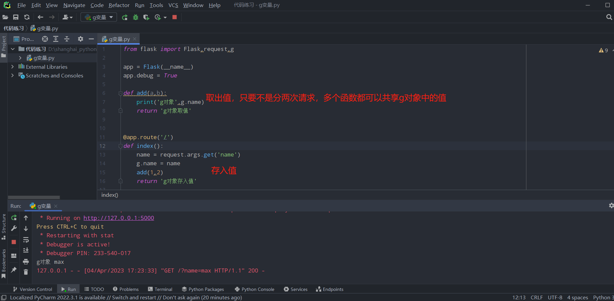Open run configuration wrench icon
This screenshot has height=301, width=614.
[14, 228]
